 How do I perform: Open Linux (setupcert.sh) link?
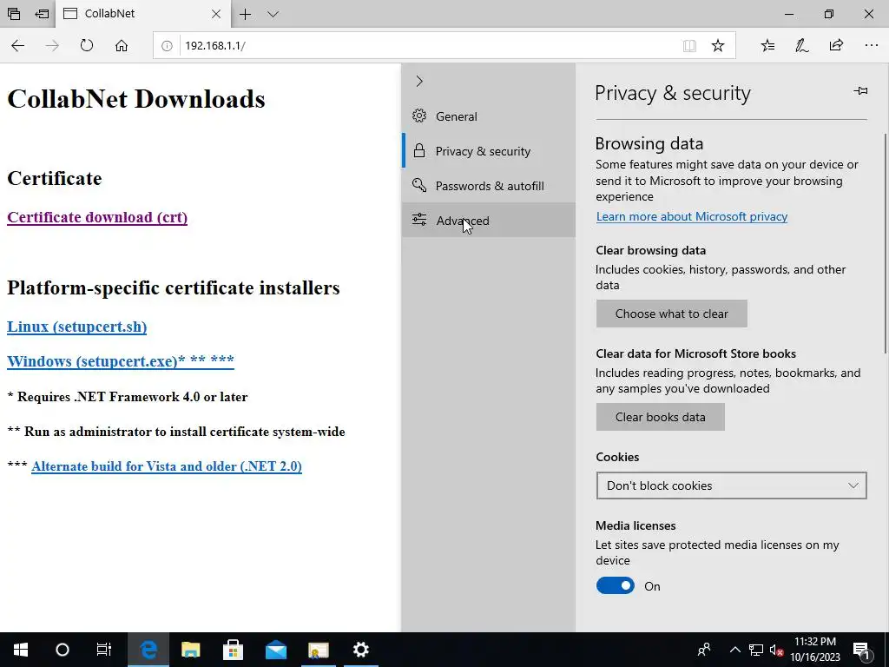click(76, 327)
